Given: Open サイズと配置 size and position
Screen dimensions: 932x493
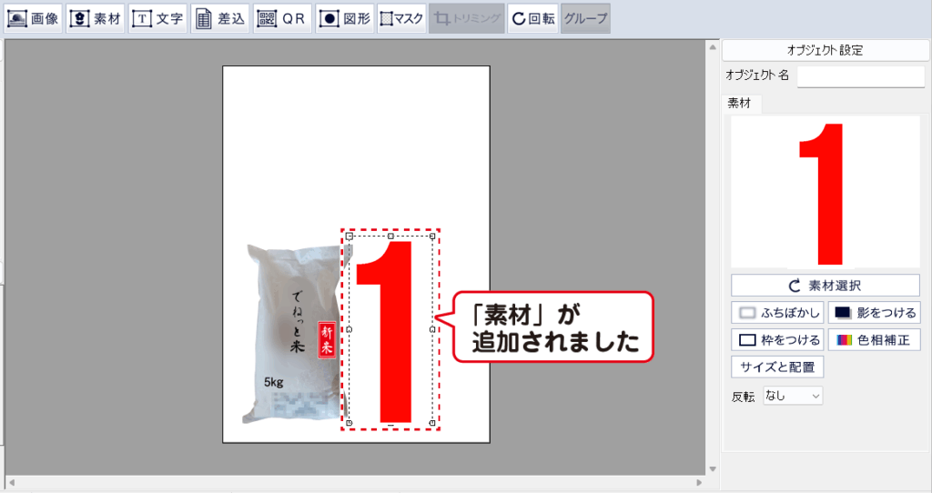Looking at the screenshot, I should point(777,367).
